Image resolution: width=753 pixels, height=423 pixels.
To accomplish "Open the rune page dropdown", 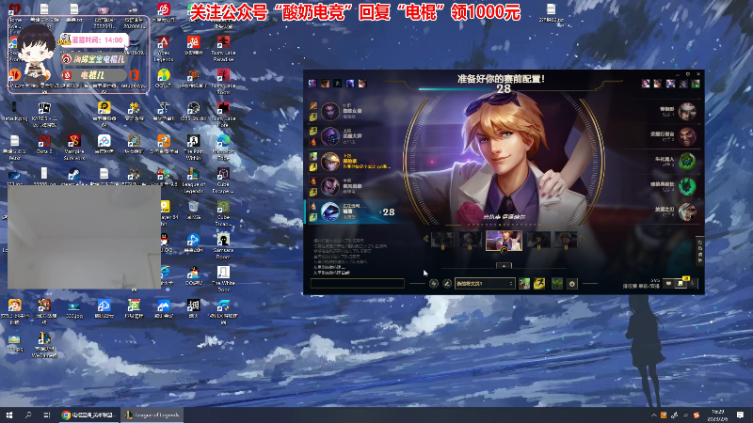I will (485, 284).
